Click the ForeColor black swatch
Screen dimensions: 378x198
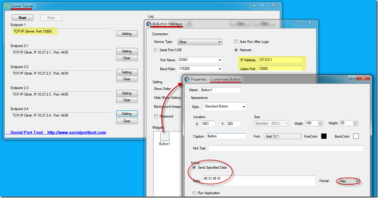324,136
